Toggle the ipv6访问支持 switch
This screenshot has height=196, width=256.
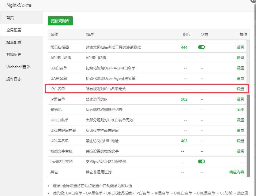[x=201, y=161]
